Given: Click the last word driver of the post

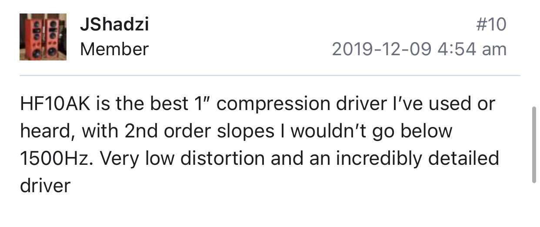Looking at the screenshot, I should (x=45, y=186).
